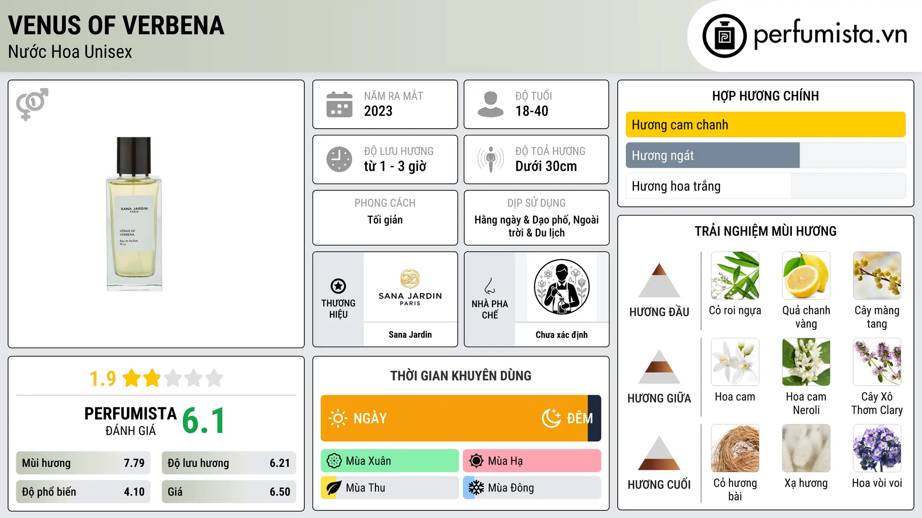922x518 pixels.
Task: Click the Độ lưu hương score 6.21
Action: click(280, 463)
